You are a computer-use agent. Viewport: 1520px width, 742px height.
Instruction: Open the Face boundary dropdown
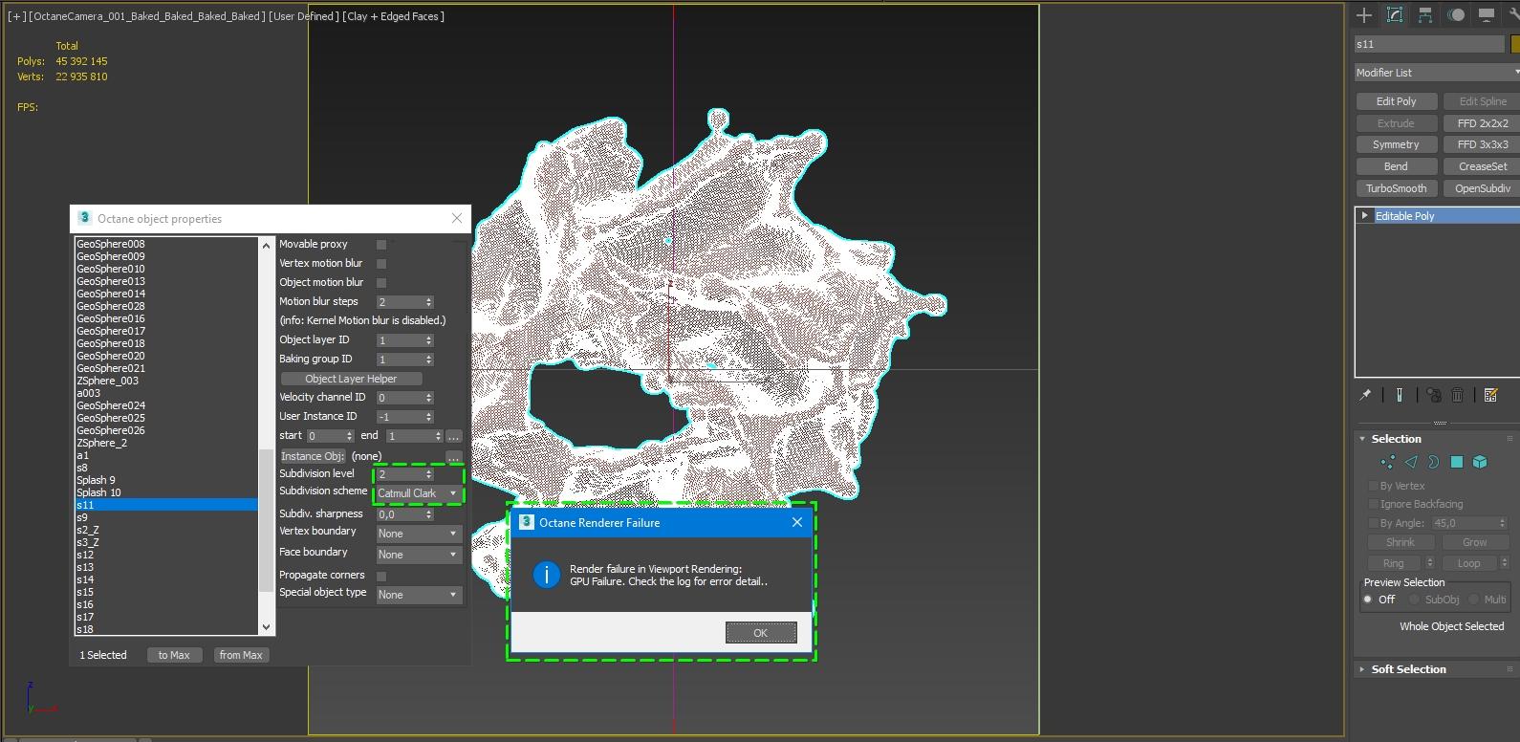[x=419, y=555]
